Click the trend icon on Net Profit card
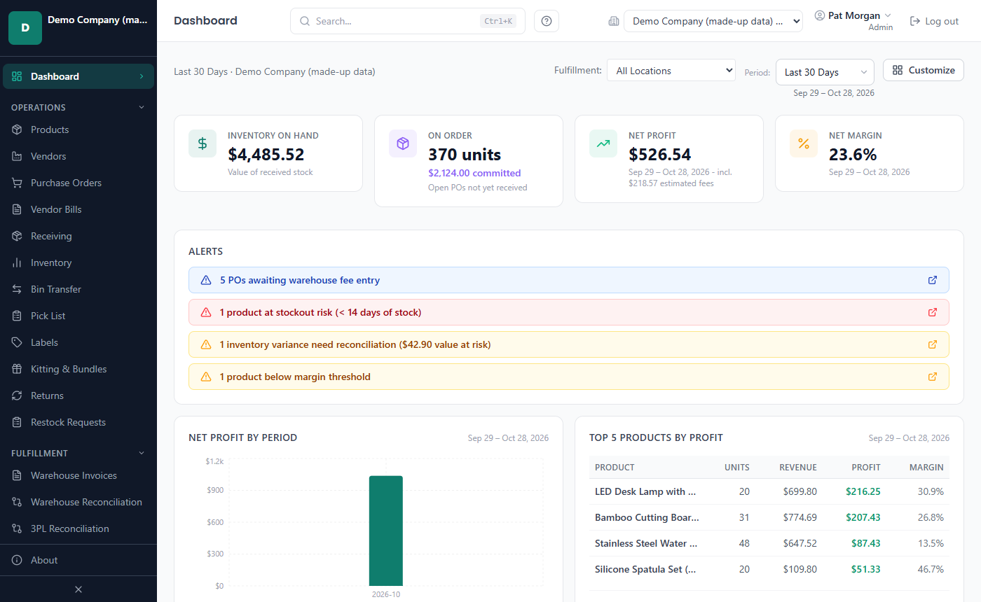This screenshot has width=981, height=602. (x=603, y=143)
